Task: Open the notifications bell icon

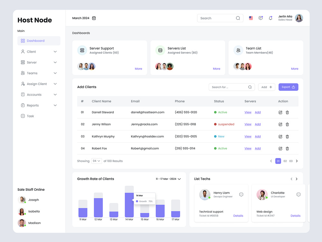Action: pos(270,18)
